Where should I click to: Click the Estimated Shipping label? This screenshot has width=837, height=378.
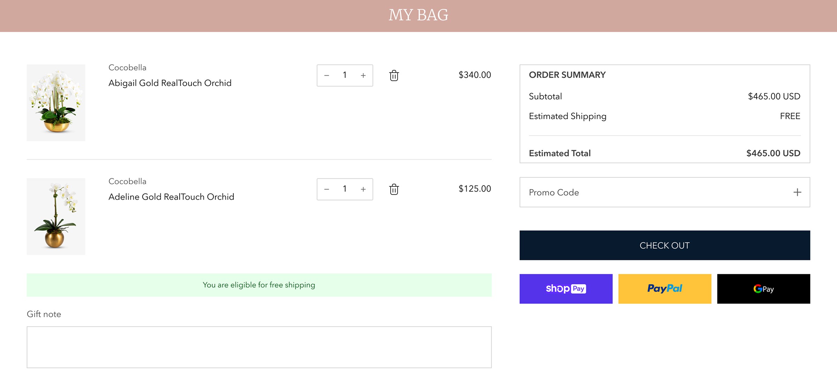(567, 116)
